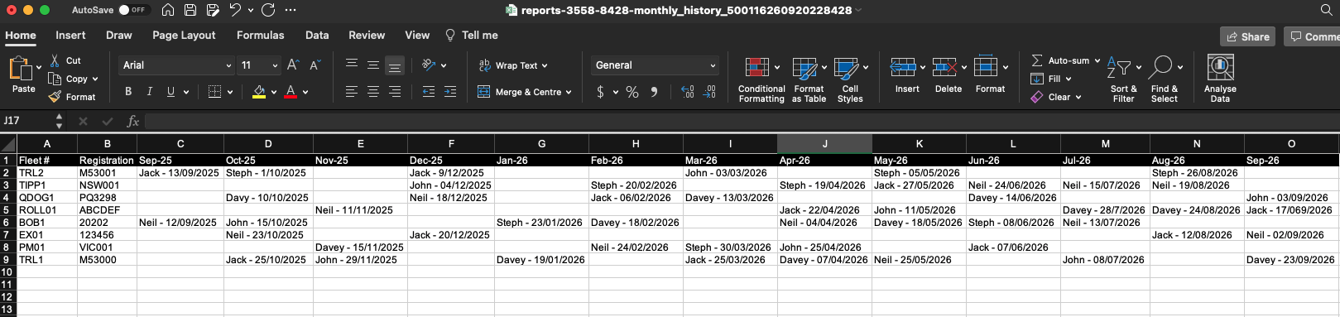Apply the currency dollar format
Screen dimensions: 1340x317
pos(601,92)
